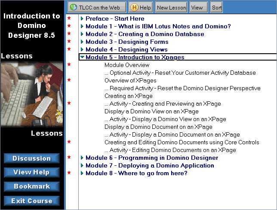Open Display a Domino Document on an XPage lesson
277x210 pixels.
coord(158,127)
